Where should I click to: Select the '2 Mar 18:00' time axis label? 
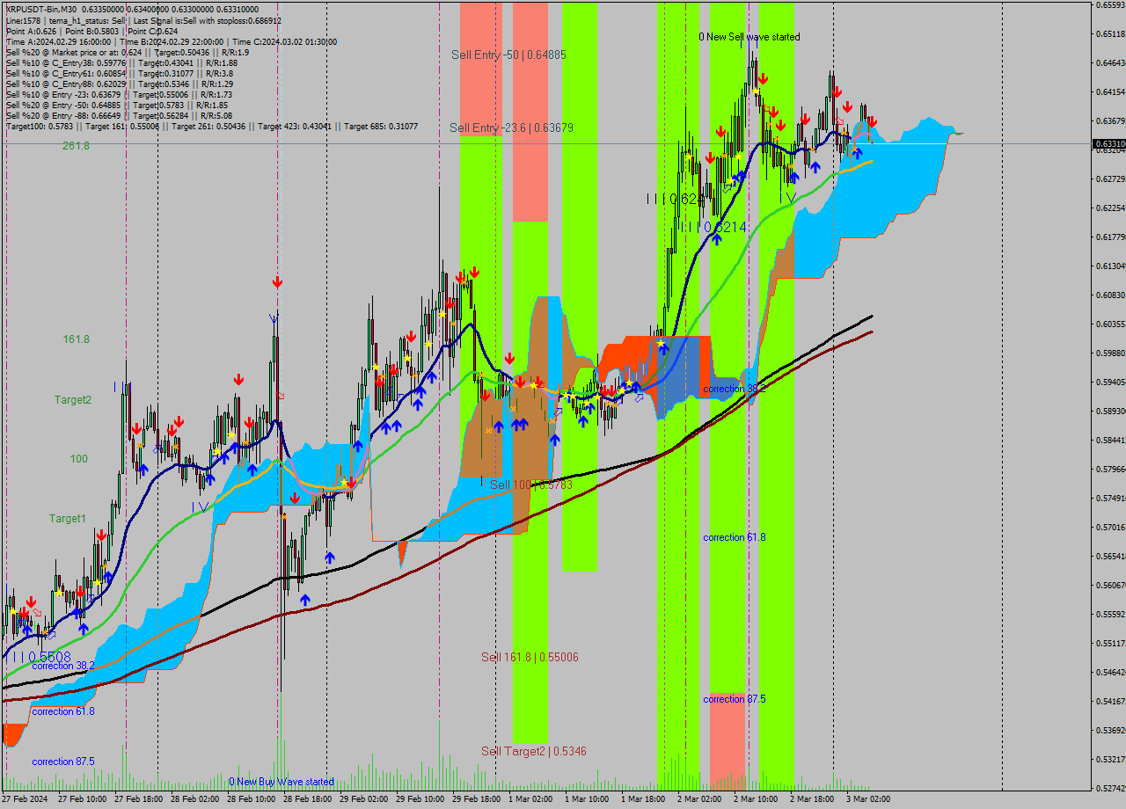pos(812,799)
